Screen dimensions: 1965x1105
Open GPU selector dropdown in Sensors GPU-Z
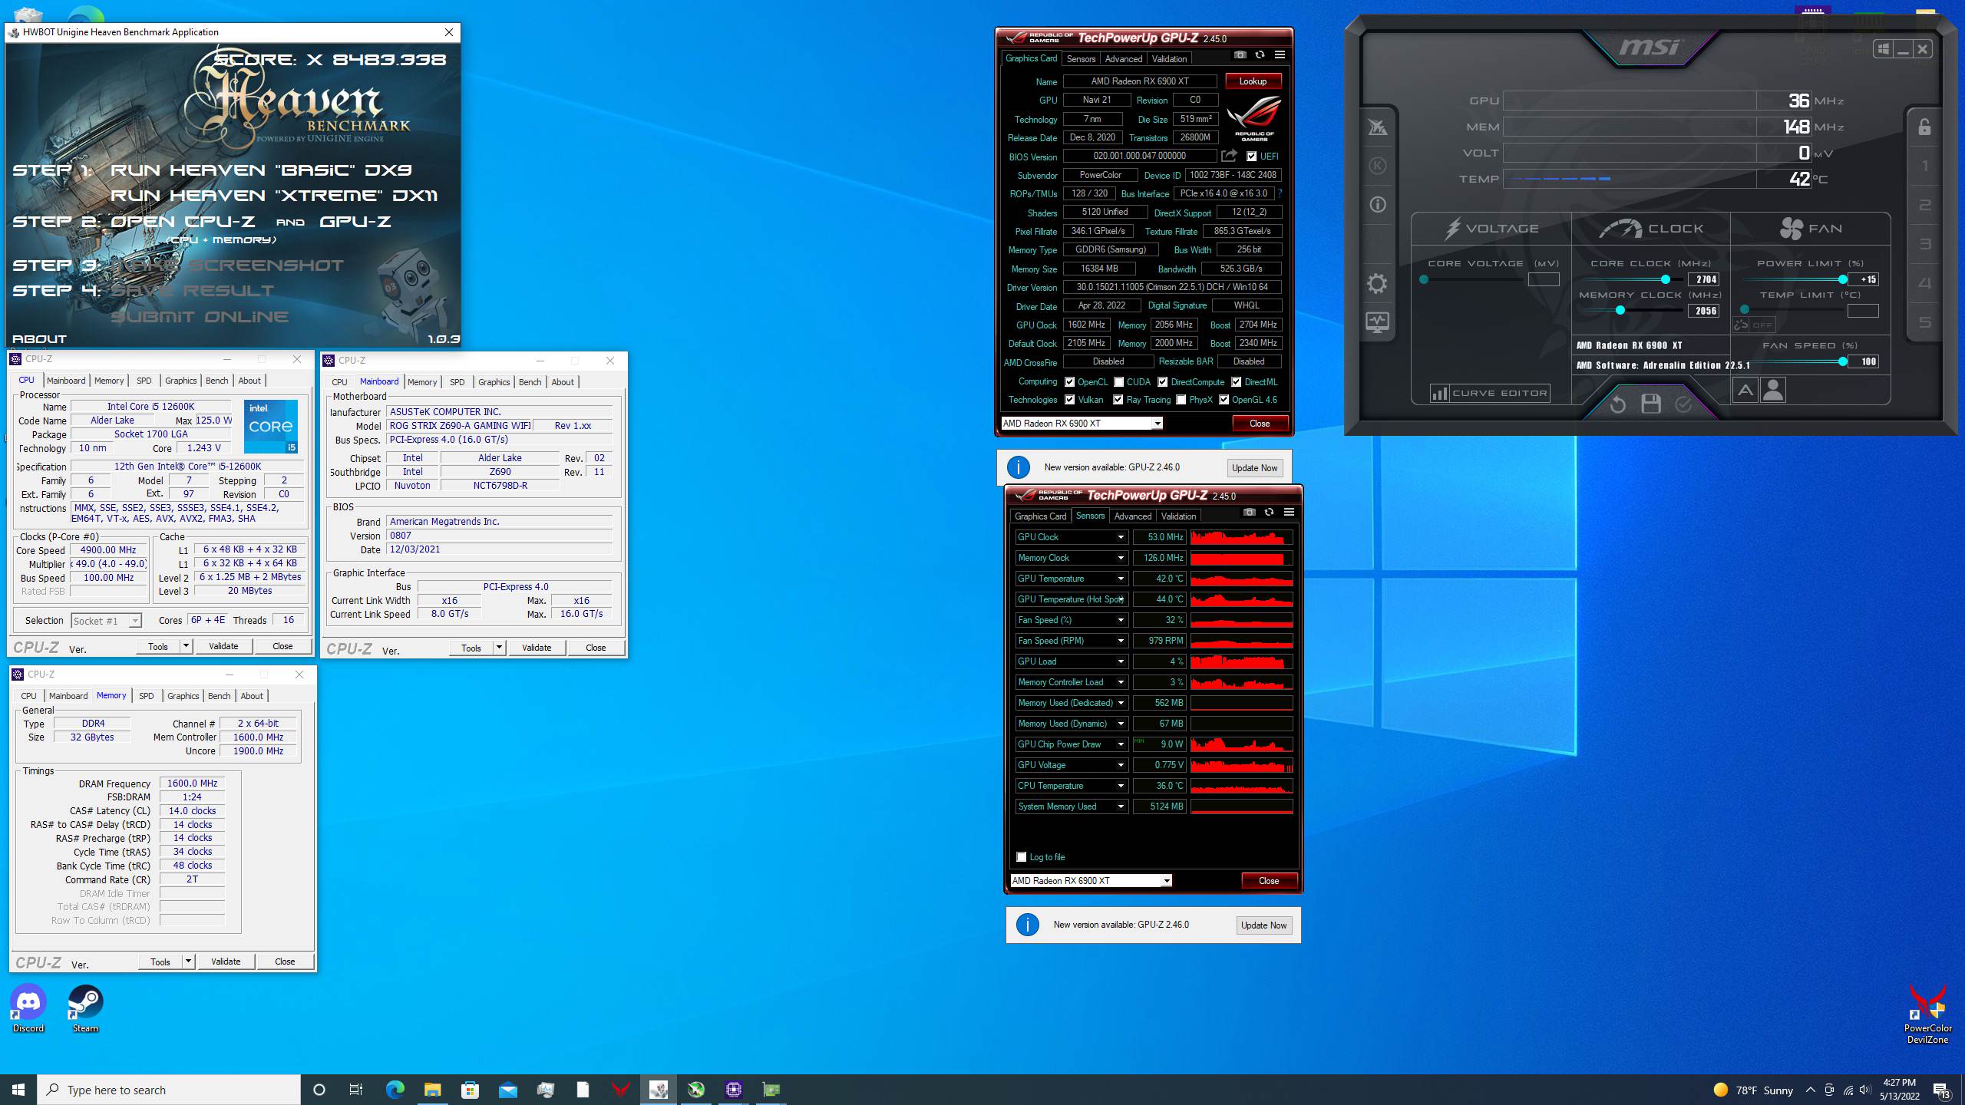click(1167, 881)
